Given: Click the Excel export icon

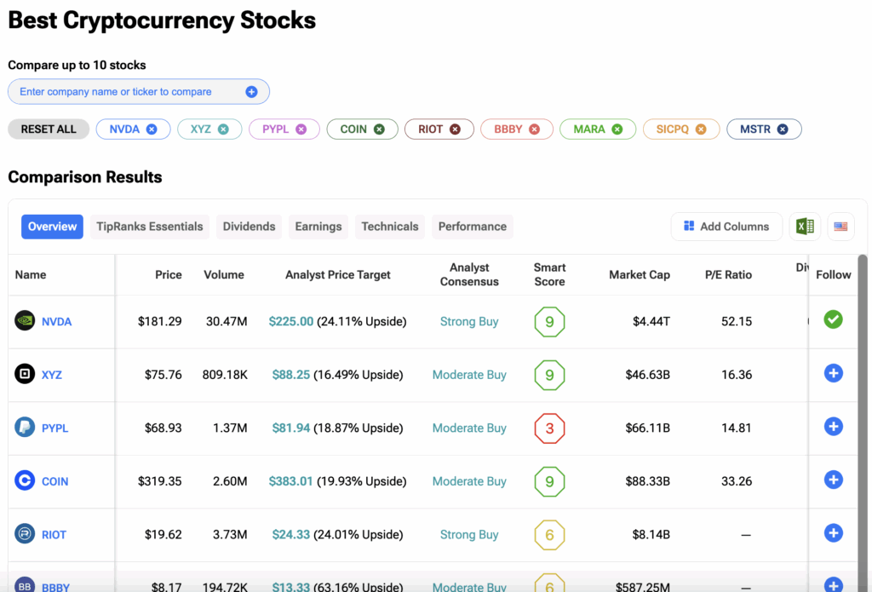Looking at the screenshot, I should point(805,227).
